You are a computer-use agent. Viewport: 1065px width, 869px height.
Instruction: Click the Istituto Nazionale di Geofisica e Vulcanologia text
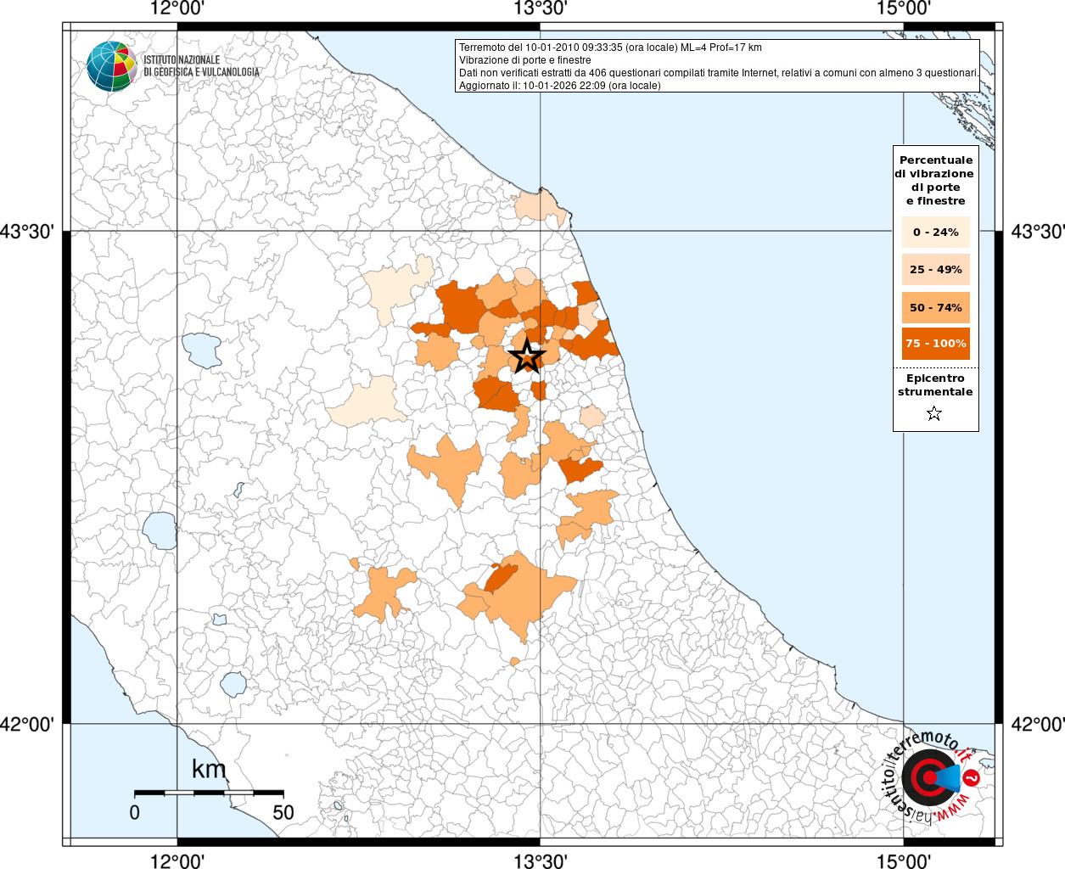pyautogui.click(x=201, y=66)
